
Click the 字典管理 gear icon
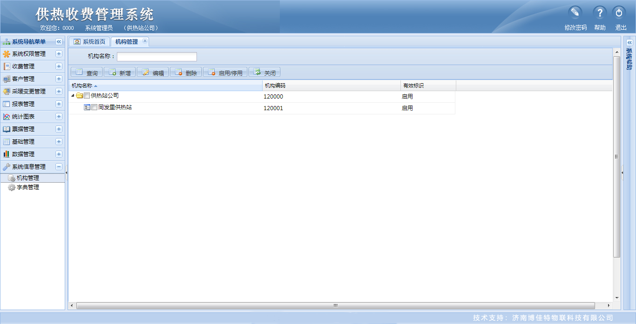point(12,187)
